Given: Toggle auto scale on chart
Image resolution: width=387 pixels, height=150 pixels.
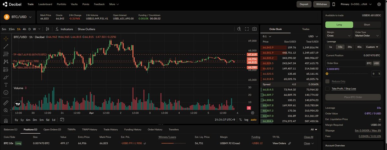Looking at the screenshot, I should [253, 120].
